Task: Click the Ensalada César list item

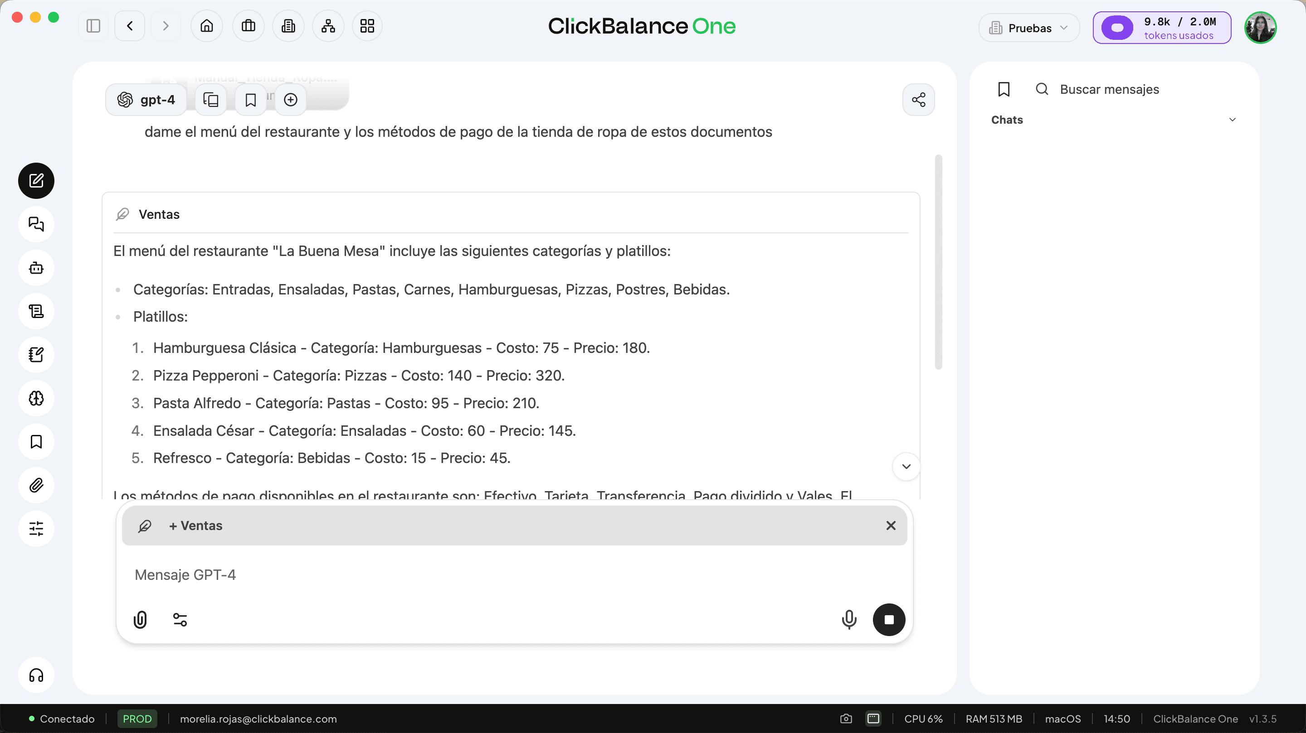Action: point(364,431)
